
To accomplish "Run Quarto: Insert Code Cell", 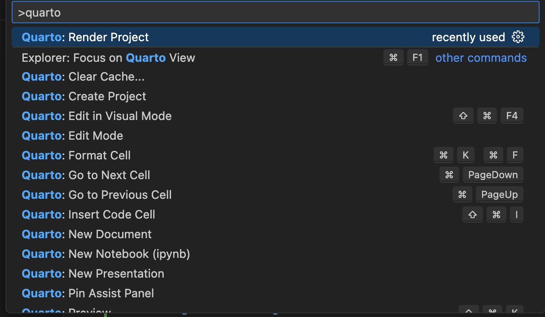I will click(275, 215).
